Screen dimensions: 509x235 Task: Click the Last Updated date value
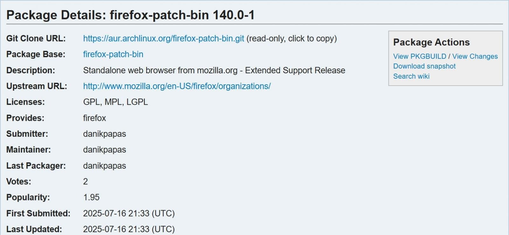click(129, 229)
